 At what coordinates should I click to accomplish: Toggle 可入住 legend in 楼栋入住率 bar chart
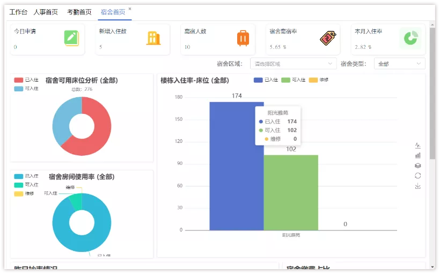click(293, 80)
